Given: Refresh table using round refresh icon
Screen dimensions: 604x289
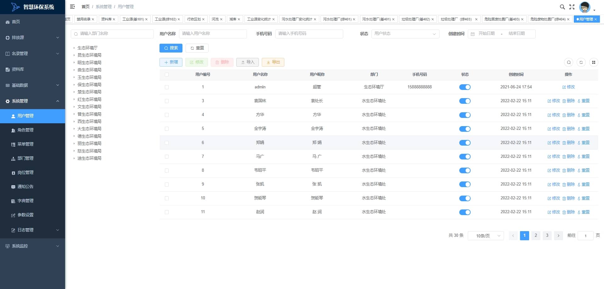Looking at the screenshot, I should tap(581, 62).
